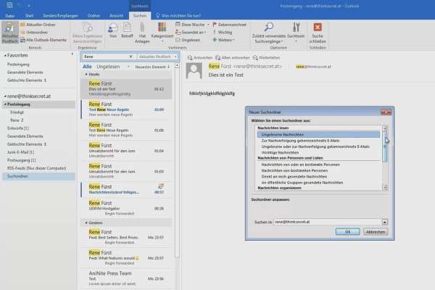
Task: Filter by Gekennzeichnet flag
Action: tap(229, 25)
